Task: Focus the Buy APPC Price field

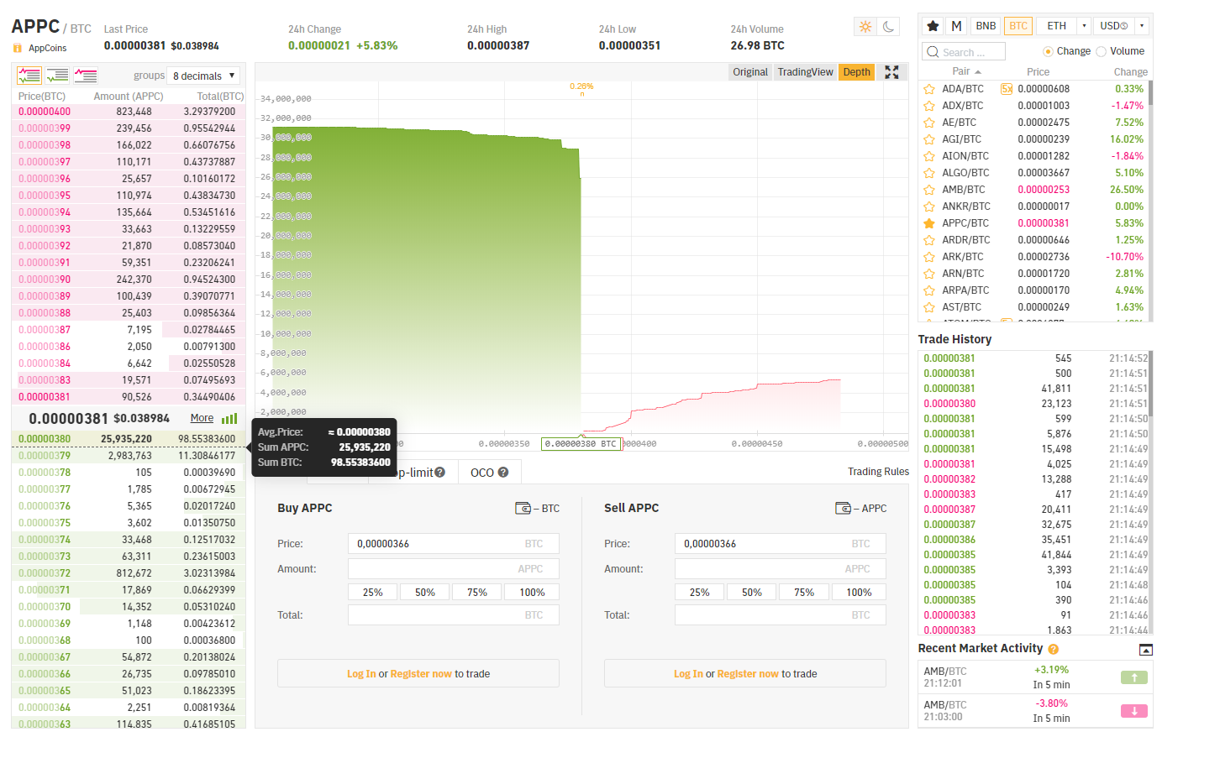Action: click(454, 544)
